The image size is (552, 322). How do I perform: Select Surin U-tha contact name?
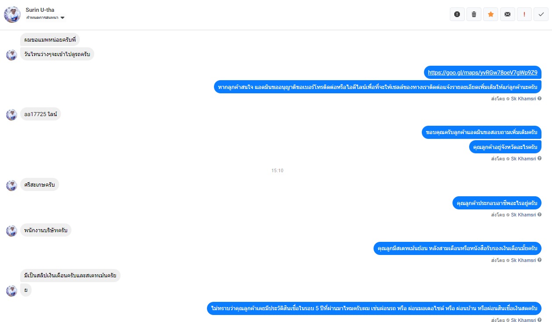pyautogui.click(x=40, y=10)
